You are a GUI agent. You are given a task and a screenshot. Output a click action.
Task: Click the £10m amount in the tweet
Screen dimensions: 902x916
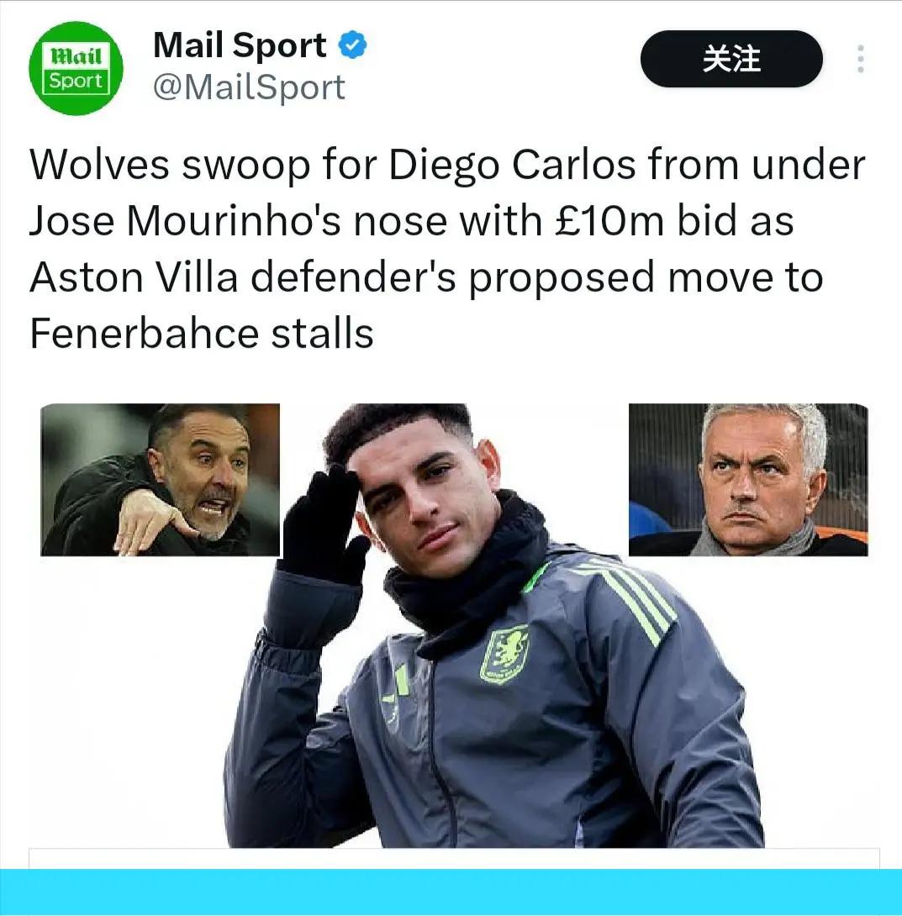tap(609, 221)
